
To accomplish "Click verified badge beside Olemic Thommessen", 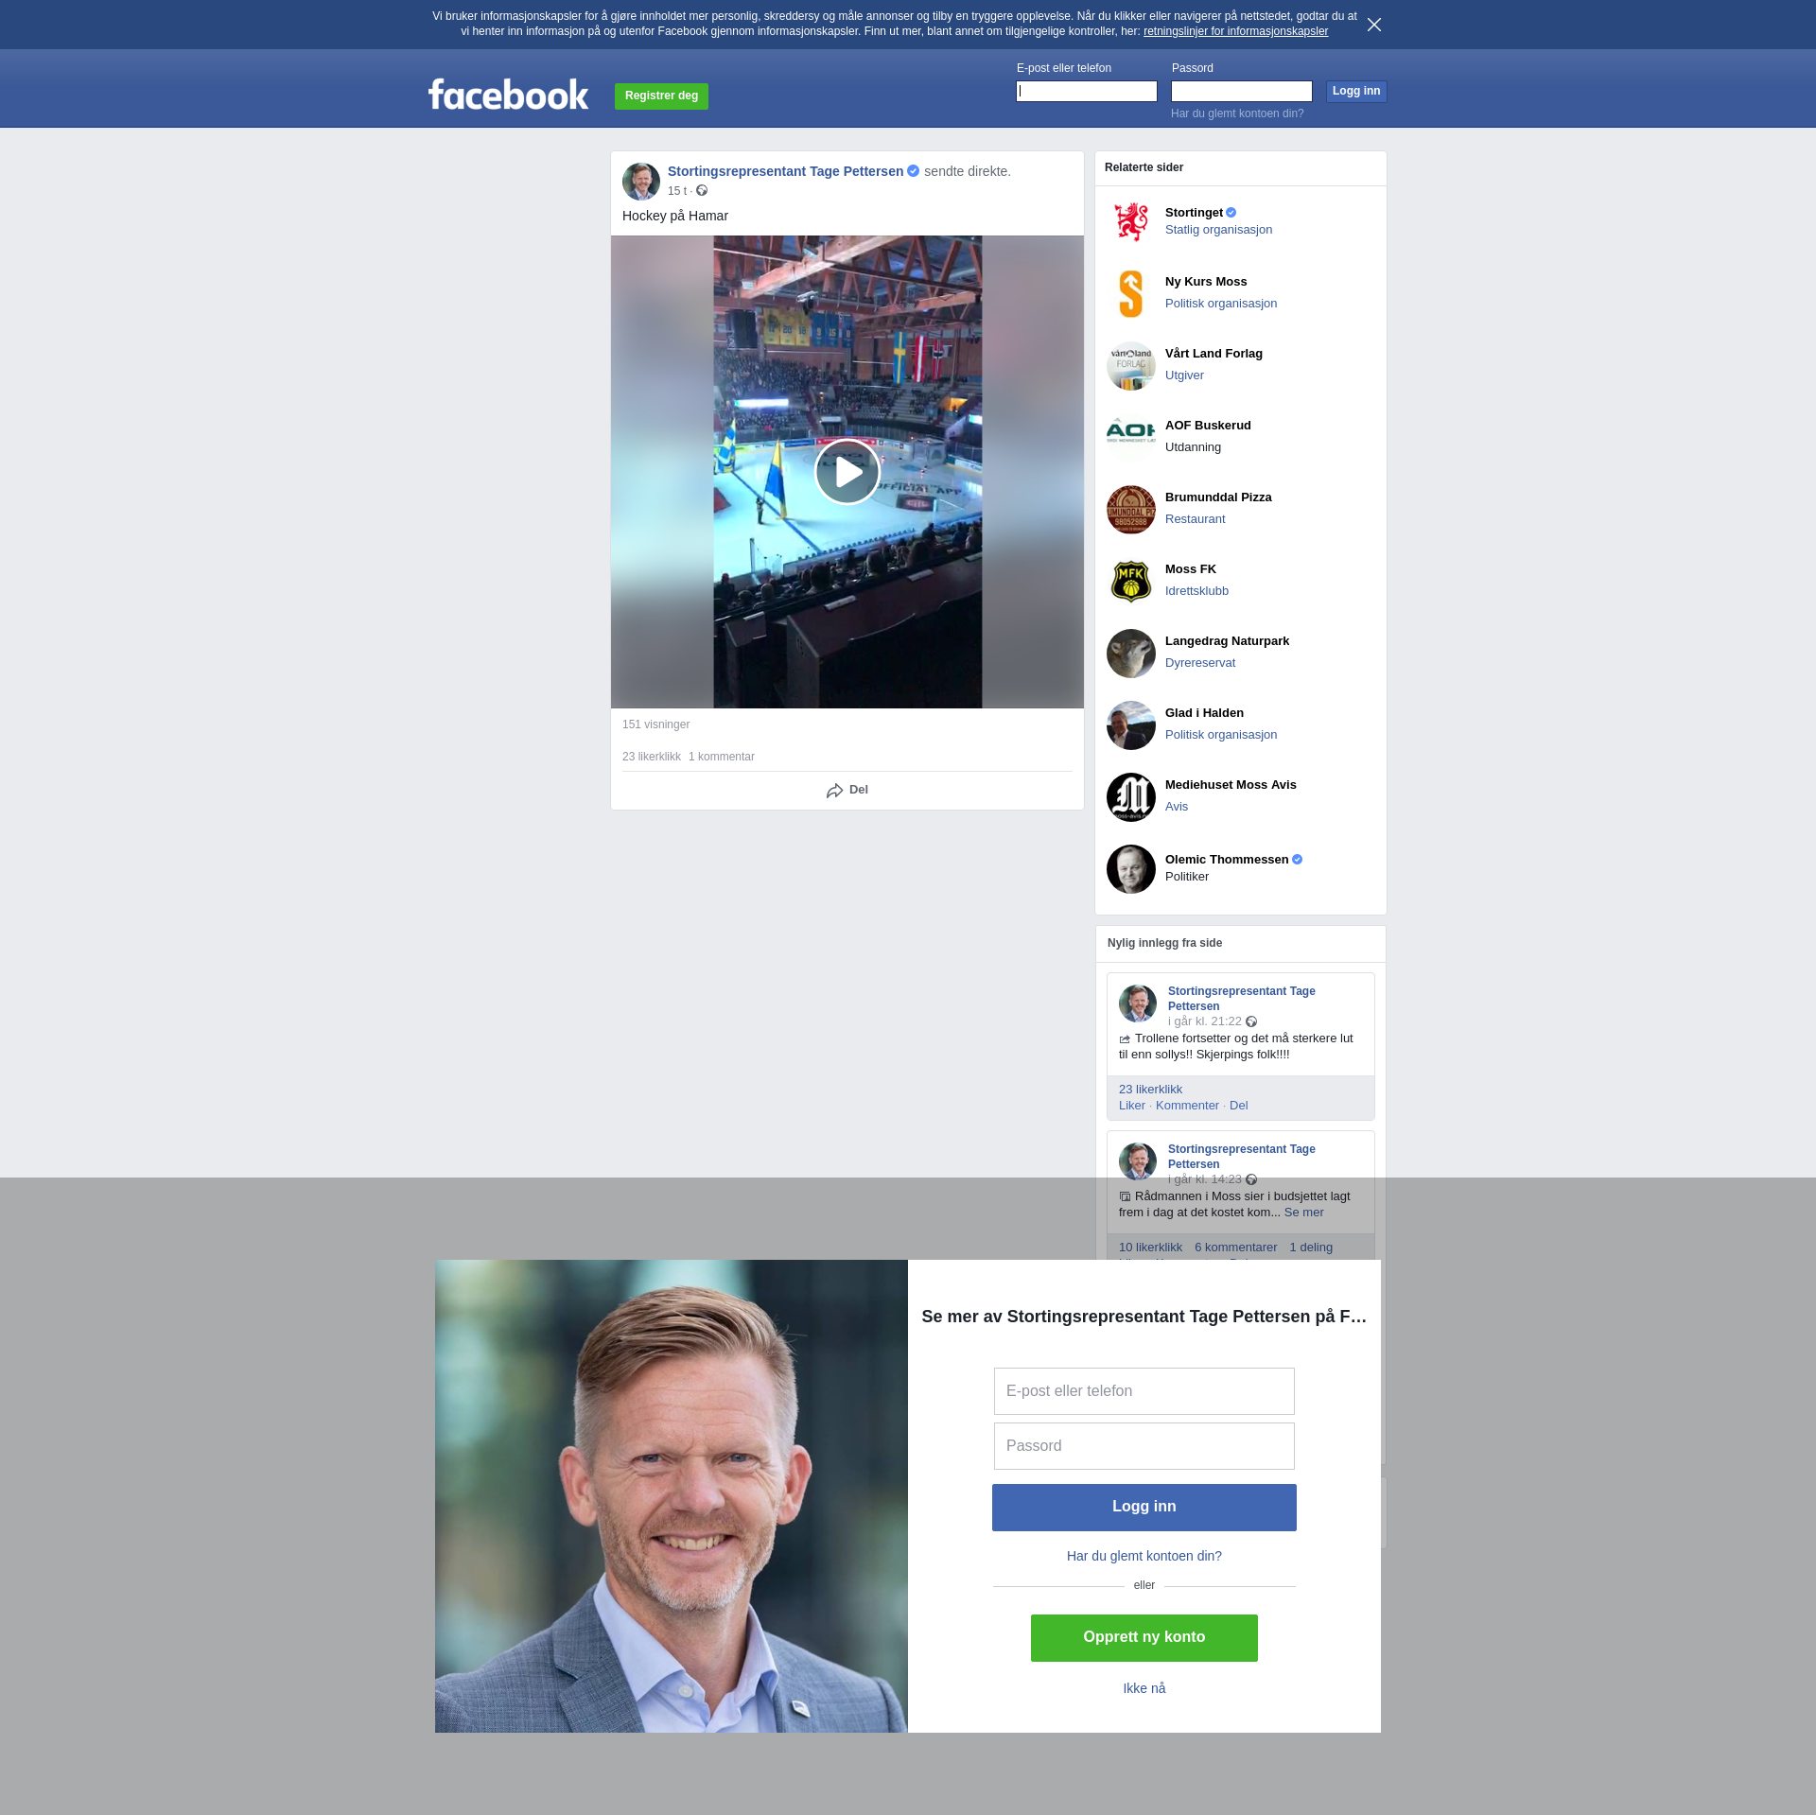I will [1298, 860].
